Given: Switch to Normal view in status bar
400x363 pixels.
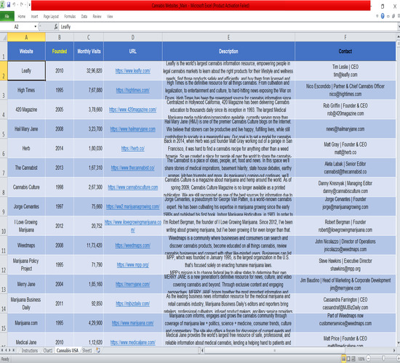Looking at the screenshot, I should [343, 359].
